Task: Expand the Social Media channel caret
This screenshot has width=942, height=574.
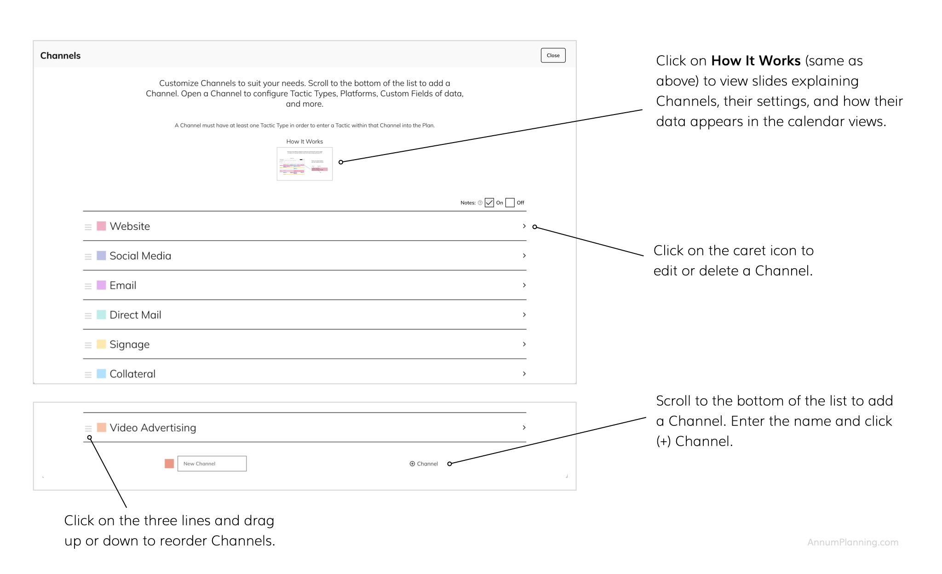Action: pos(524,256)
